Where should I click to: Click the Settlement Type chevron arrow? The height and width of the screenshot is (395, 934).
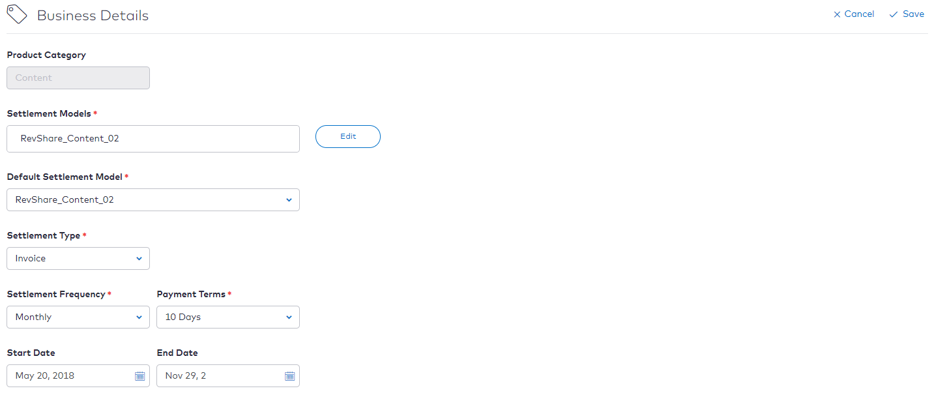(x=139, y=259)
